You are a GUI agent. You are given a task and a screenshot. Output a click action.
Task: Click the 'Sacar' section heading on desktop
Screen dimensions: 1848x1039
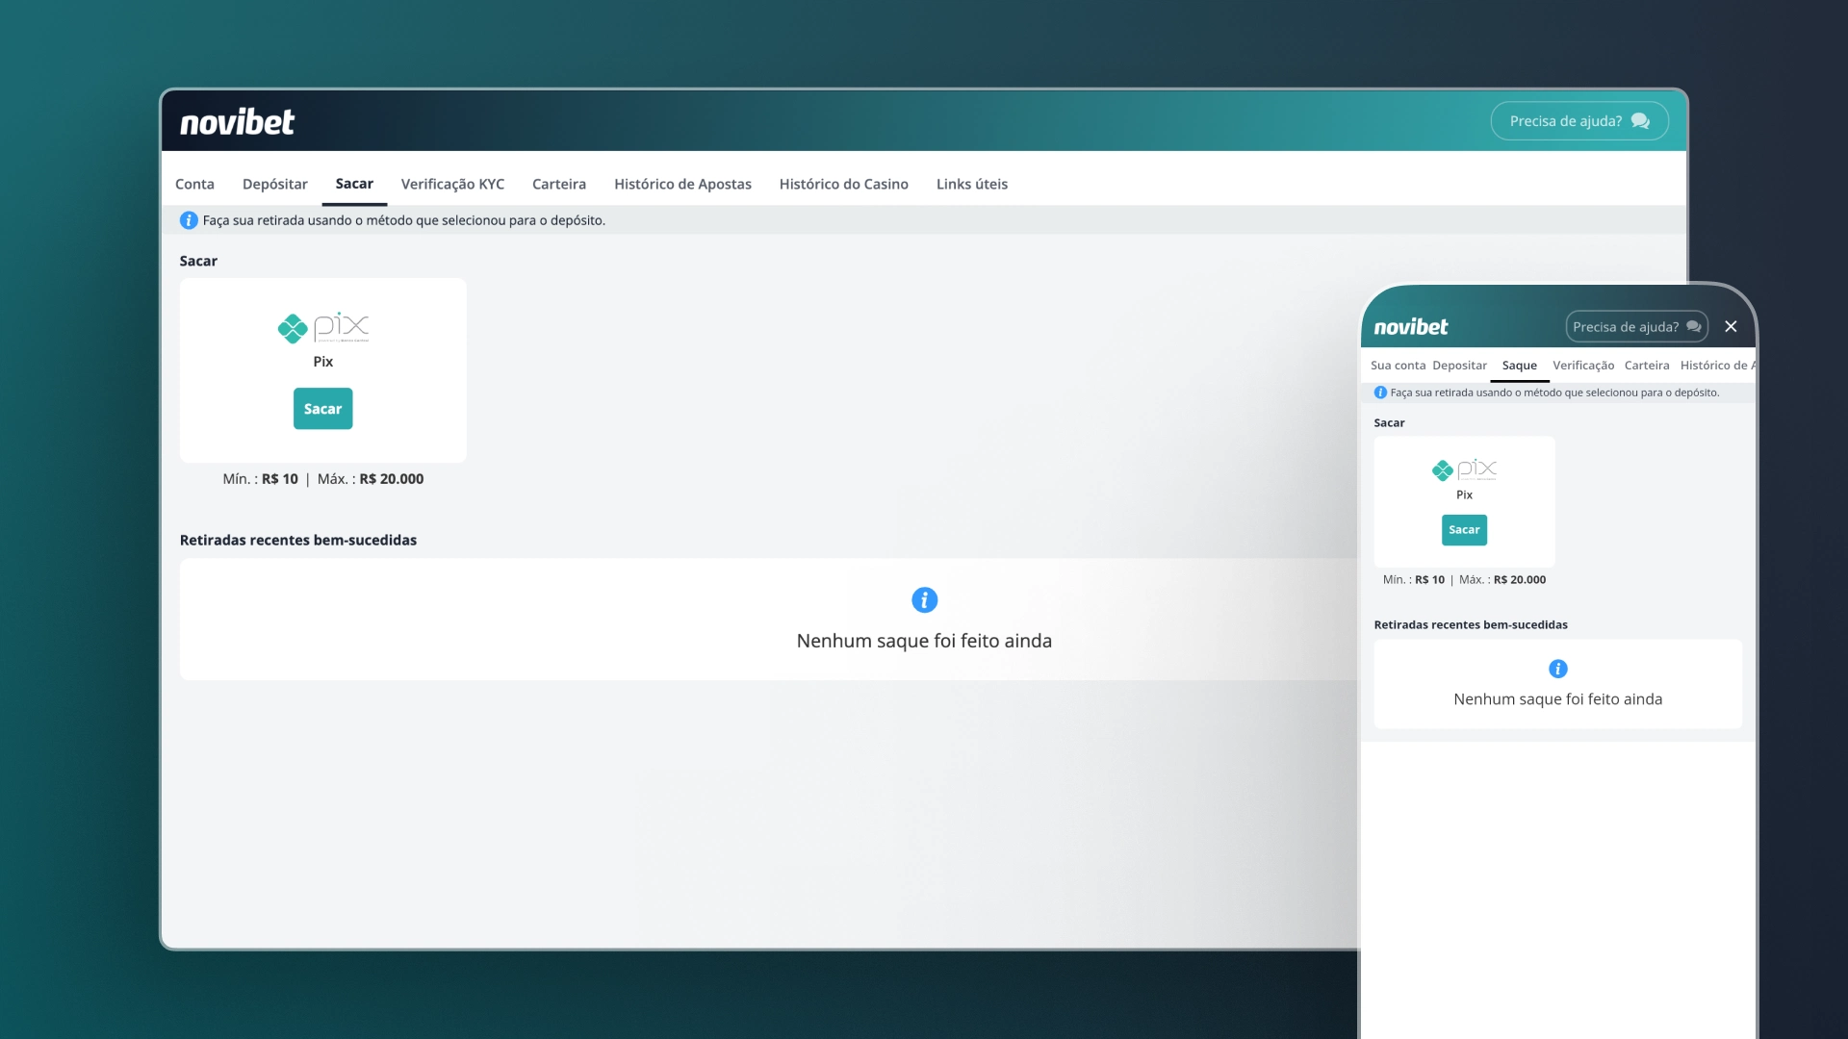198,261
